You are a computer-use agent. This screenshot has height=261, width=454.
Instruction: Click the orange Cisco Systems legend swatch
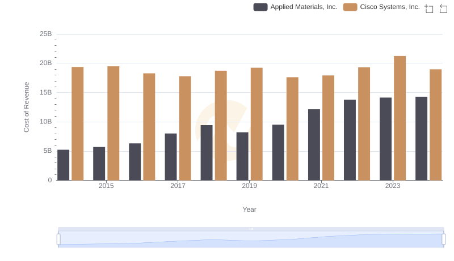[x=350, y=7]
